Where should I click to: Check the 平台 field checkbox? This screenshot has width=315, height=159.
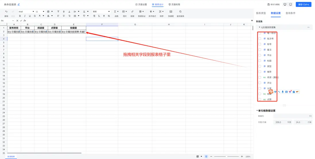260,55
